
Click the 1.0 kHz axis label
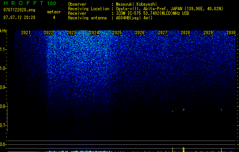tap(3, 68)
